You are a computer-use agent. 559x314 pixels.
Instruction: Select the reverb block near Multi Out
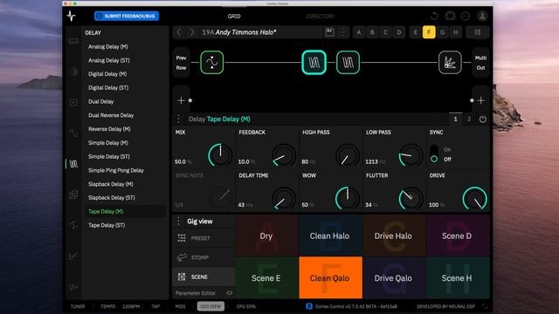tap(450, 62)
